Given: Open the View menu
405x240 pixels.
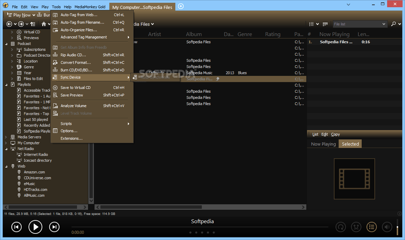Looking at the screenshot, I should pos(34,7).
